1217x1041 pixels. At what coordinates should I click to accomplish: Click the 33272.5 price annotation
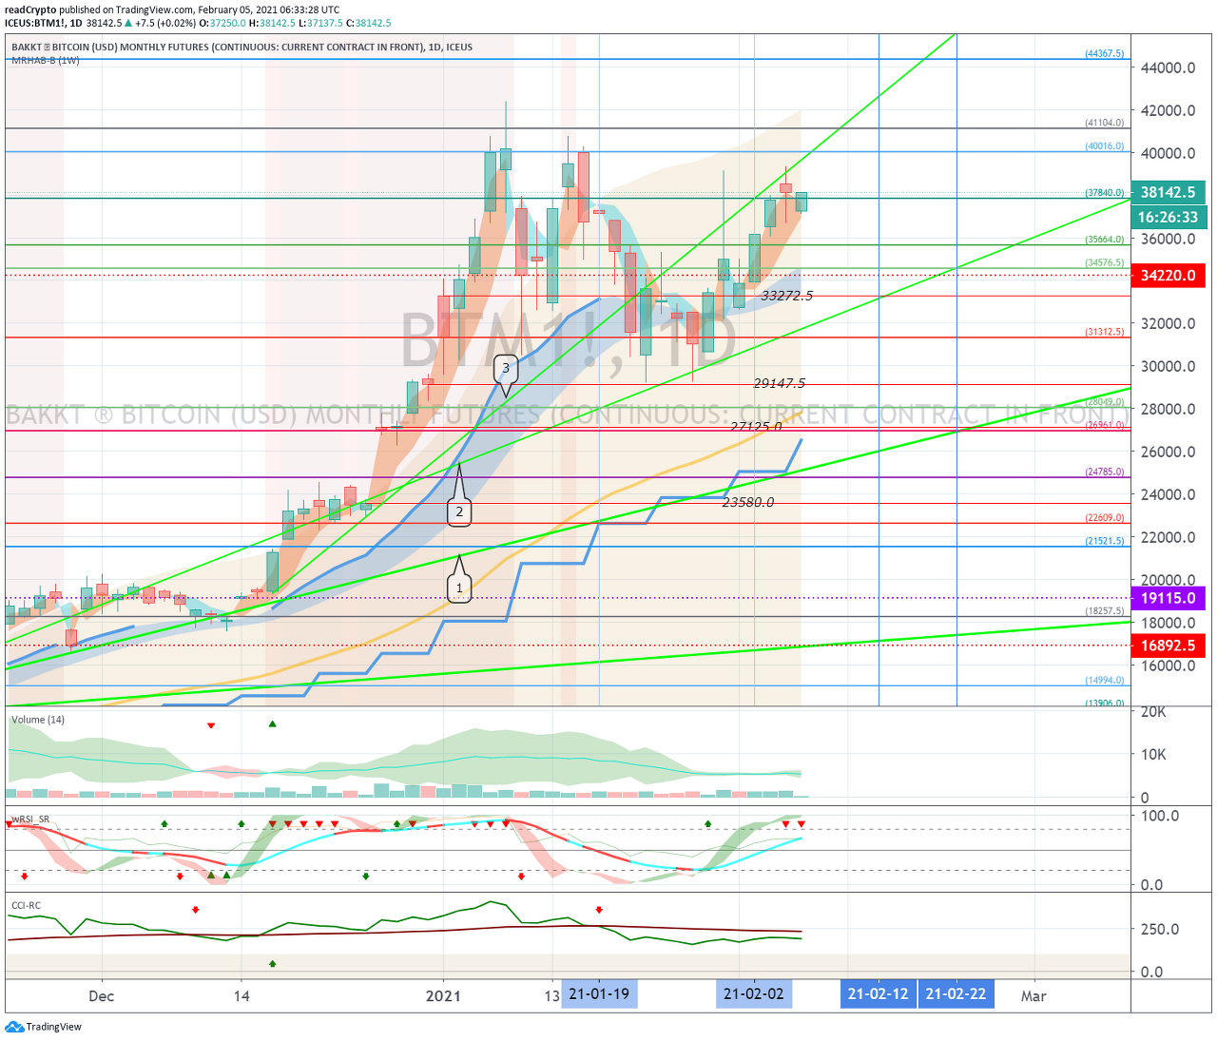(x=787, y=296)
